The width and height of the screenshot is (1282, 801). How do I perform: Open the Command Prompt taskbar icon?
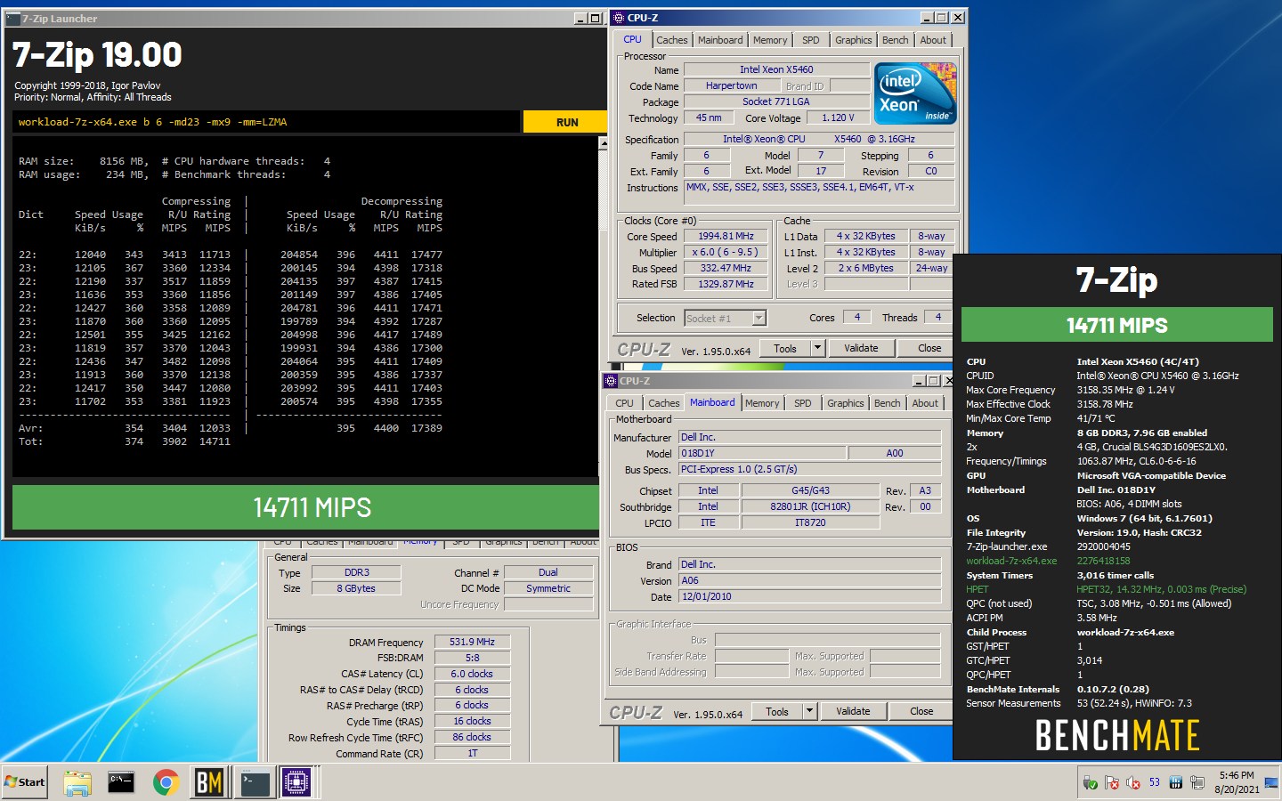click(121, 782)
